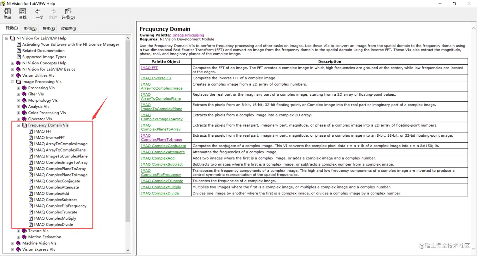
Task: Expand the Machine Vision VIs node
Action: (13, 243)
